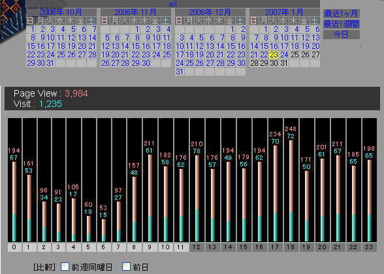Open the 2006年 11月 month header
The width and height of the screenshot is (384, 274).
(135, 12)
